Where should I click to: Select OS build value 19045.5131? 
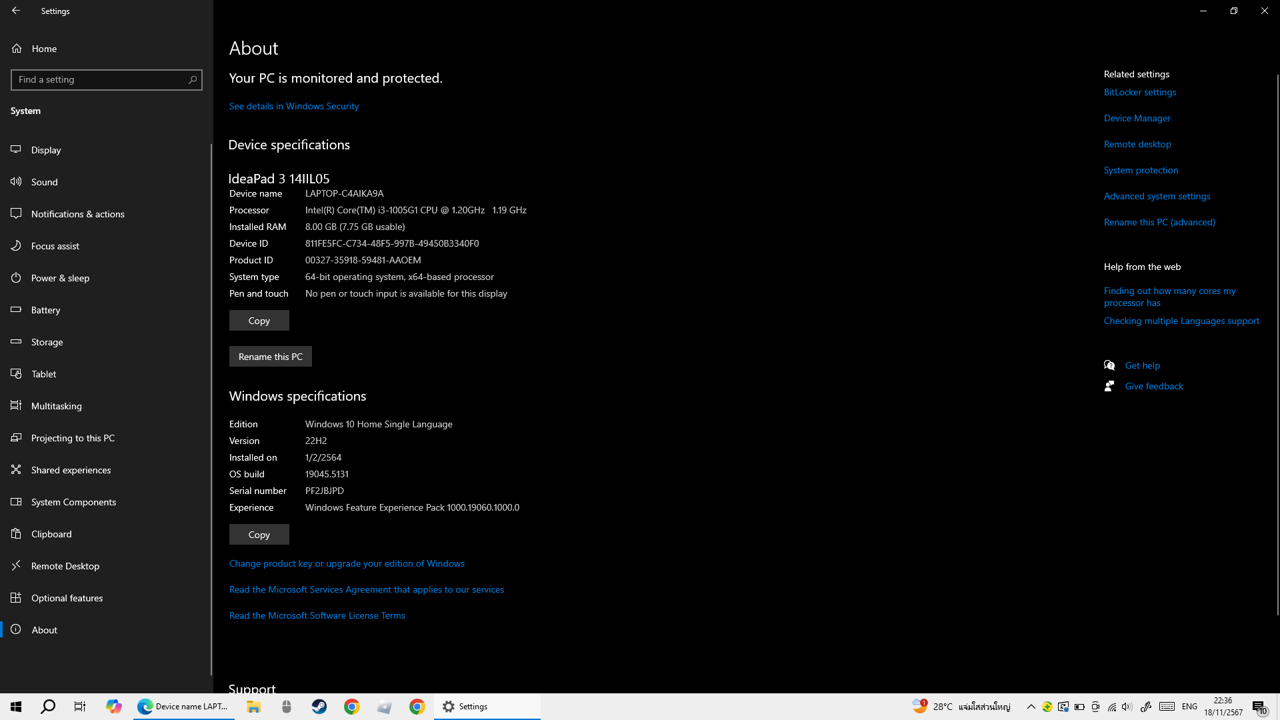click(x=327, y=474)
